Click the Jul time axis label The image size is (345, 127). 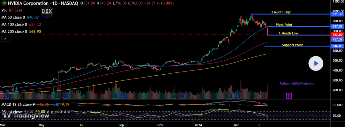point(81,125)
